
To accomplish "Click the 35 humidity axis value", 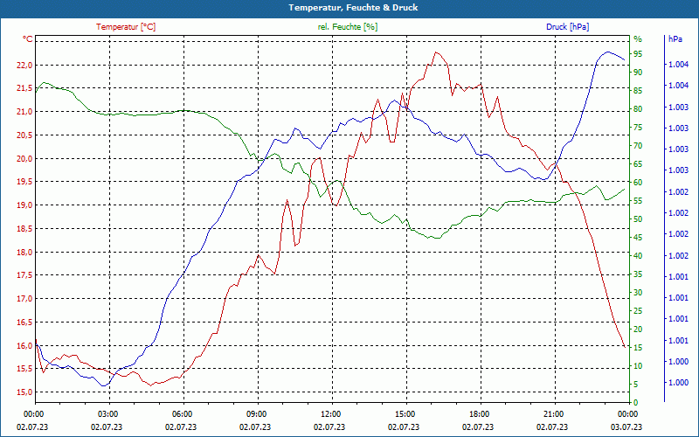I will point(638,274).
